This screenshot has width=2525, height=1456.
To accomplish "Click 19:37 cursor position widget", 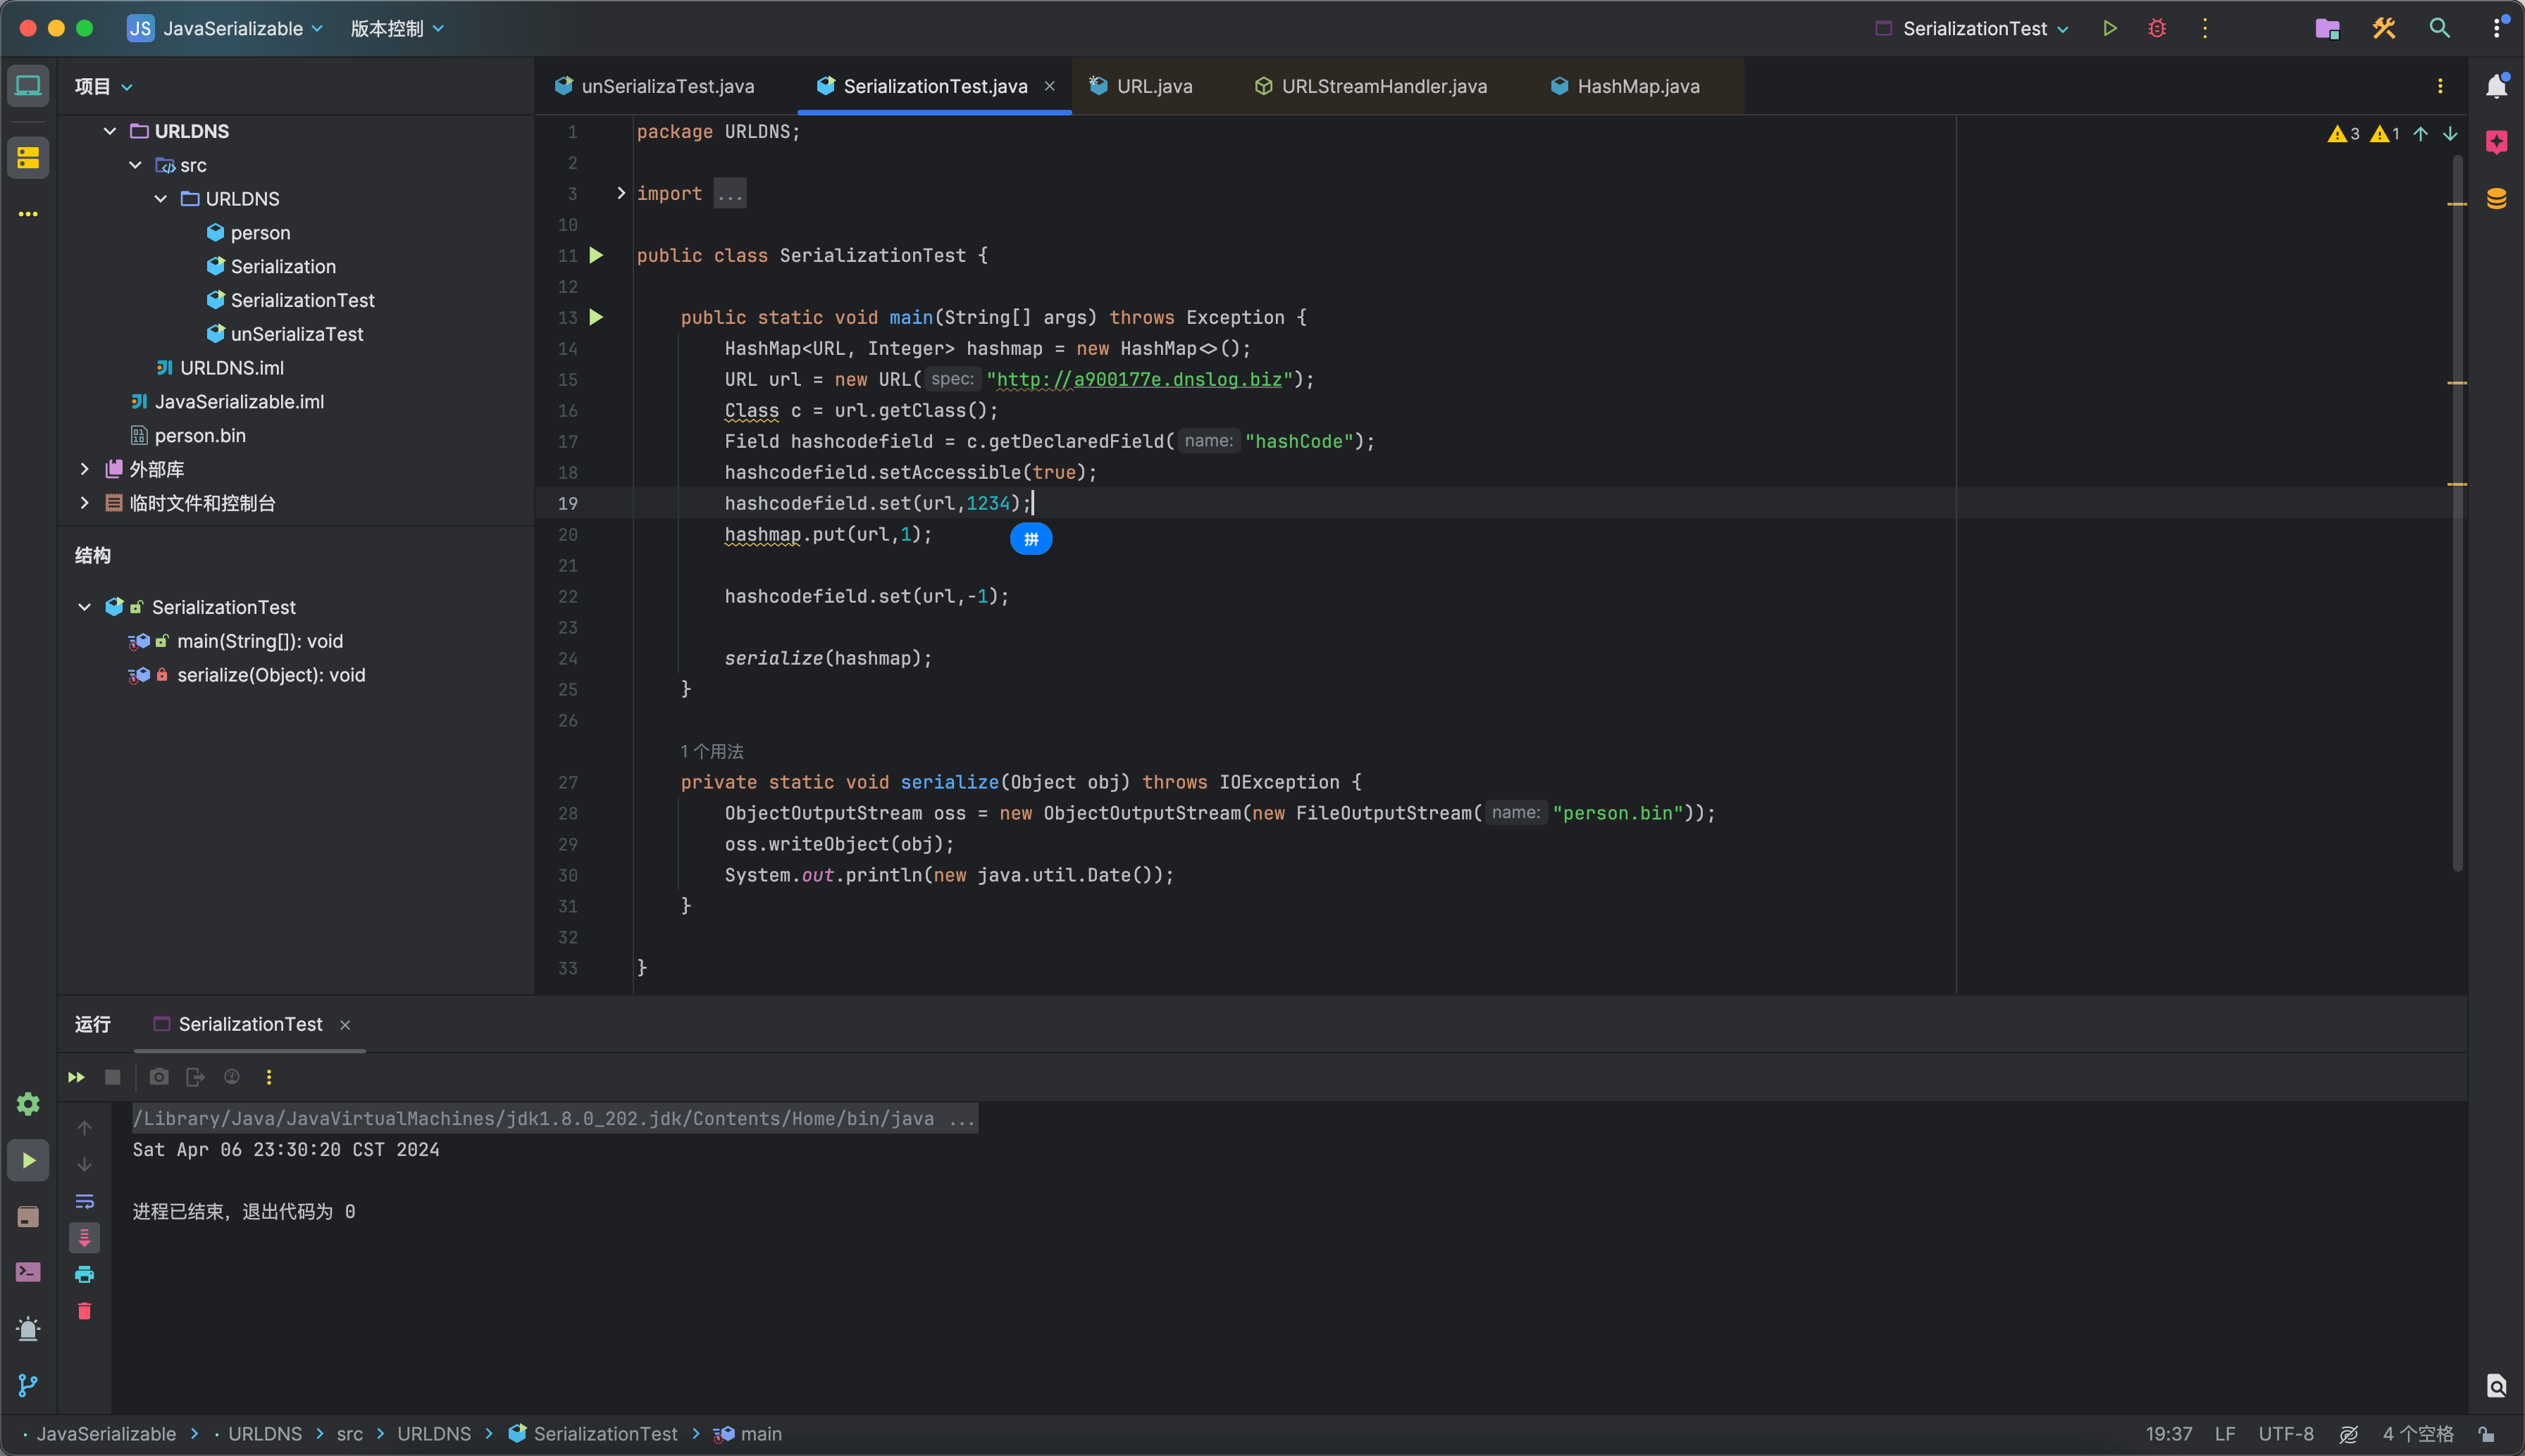I will point(2169,1434).
